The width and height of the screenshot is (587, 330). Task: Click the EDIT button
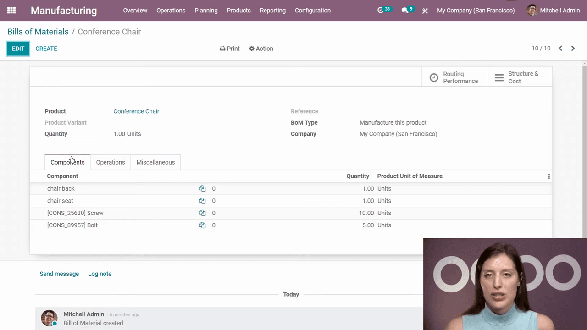[x=18, y=49]
